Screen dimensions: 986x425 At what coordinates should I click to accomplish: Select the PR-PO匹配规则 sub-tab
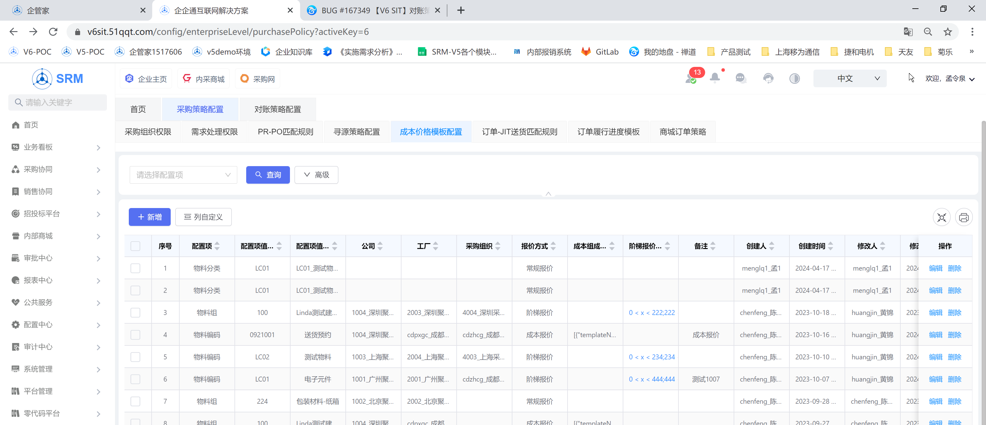point(285,132)
